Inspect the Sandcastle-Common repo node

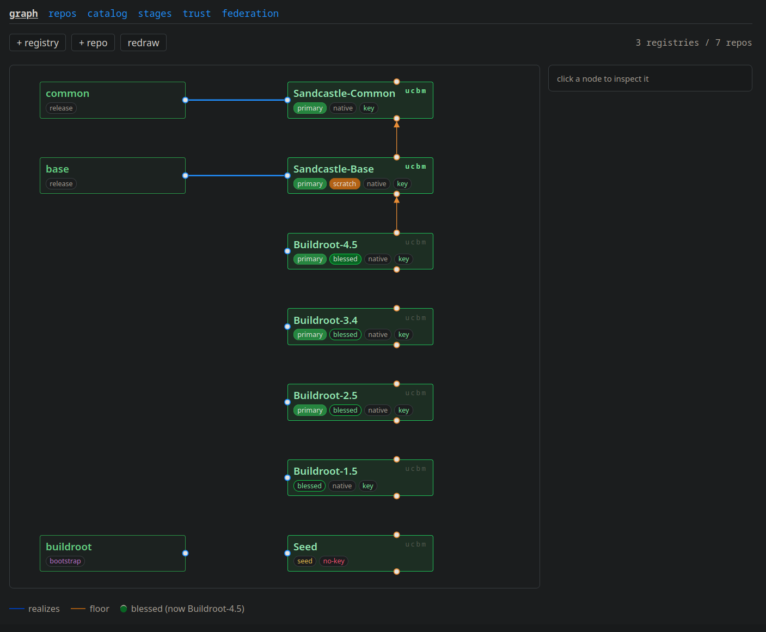point(360,100)
